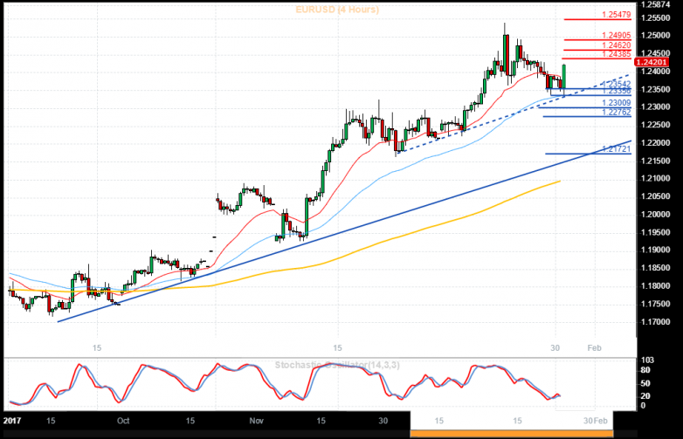
Task: Click the 1.19000 price axis value
Action: (x=656, y=250)
